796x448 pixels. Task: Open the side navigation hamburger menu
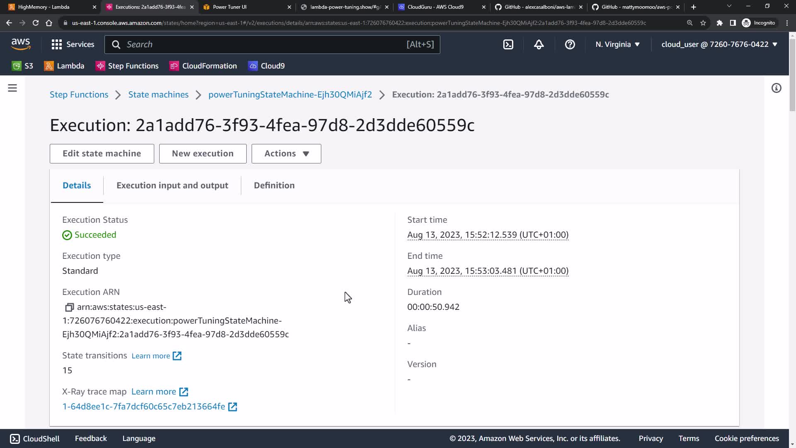tap(12, 88)
